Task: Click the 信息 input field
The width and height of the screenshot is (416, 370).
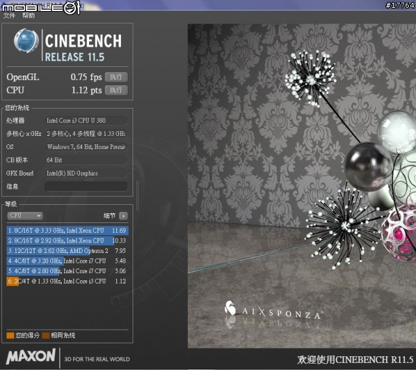Action: pos(86,187)
